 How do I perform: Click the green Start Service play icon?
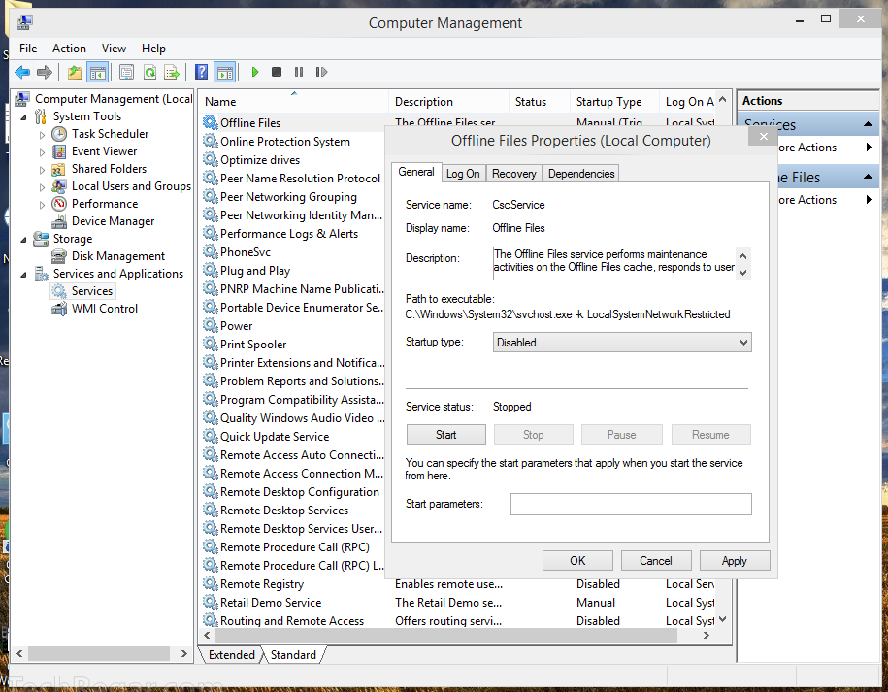pos(255,72)
